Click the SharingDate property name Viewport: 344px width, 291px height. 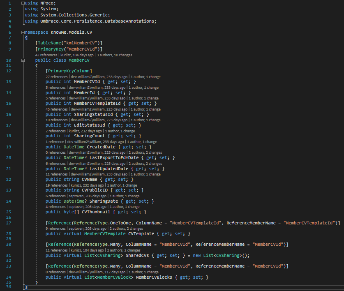[x=104, y=201]
